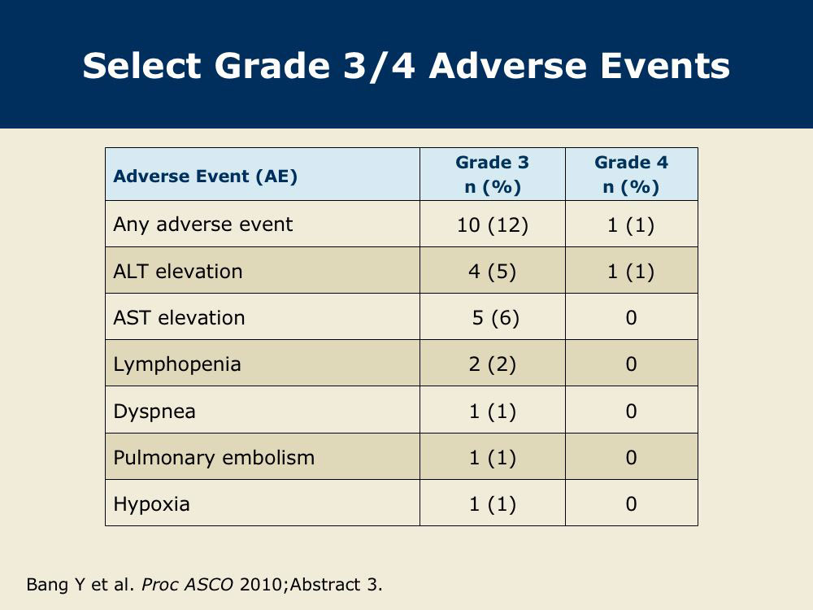Click the Grade 4 n (%) header
Image resolution: width=813 pixels, height=610 pixels.
click(x=631, y=174)
